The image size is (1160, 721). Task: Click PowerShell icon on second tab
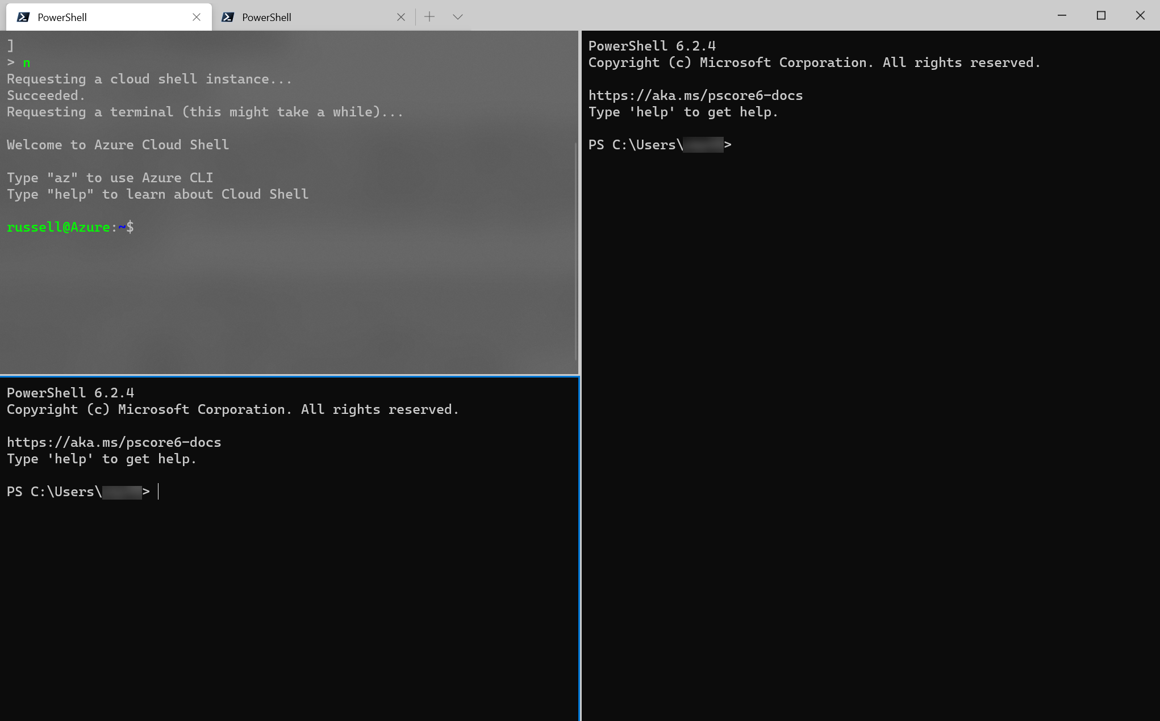click(x=228, y=17)
